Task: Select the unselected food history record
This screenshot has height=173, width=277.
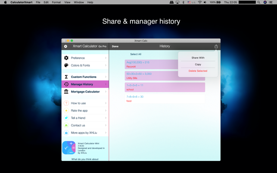Action: [x=165, y=99]
